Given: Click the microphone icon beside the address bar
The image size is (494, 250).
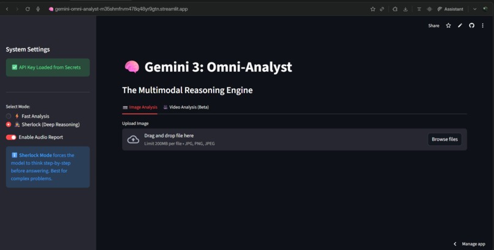Looking at the screenshot, I should [38, 9].
